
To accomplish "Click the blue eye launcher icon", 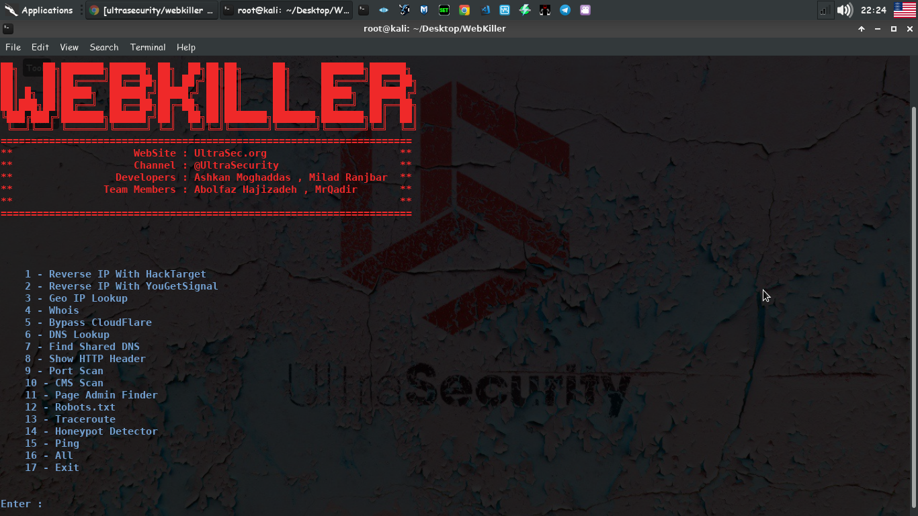I will (384, 10).
